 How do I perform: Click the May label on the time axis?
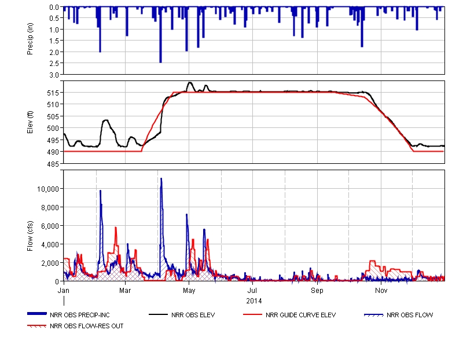pos(189,290)
